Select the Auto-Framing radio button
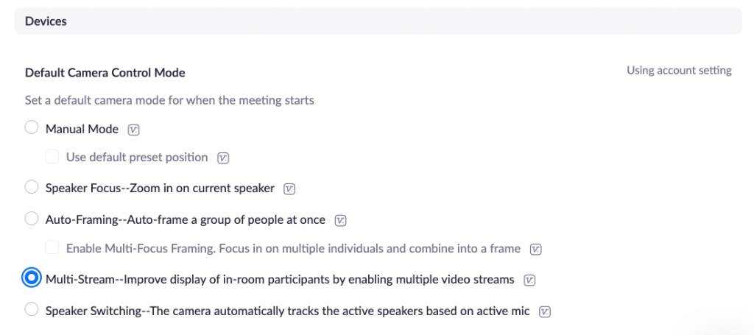Screen dimensions: 754x335 tap(31, 219)
